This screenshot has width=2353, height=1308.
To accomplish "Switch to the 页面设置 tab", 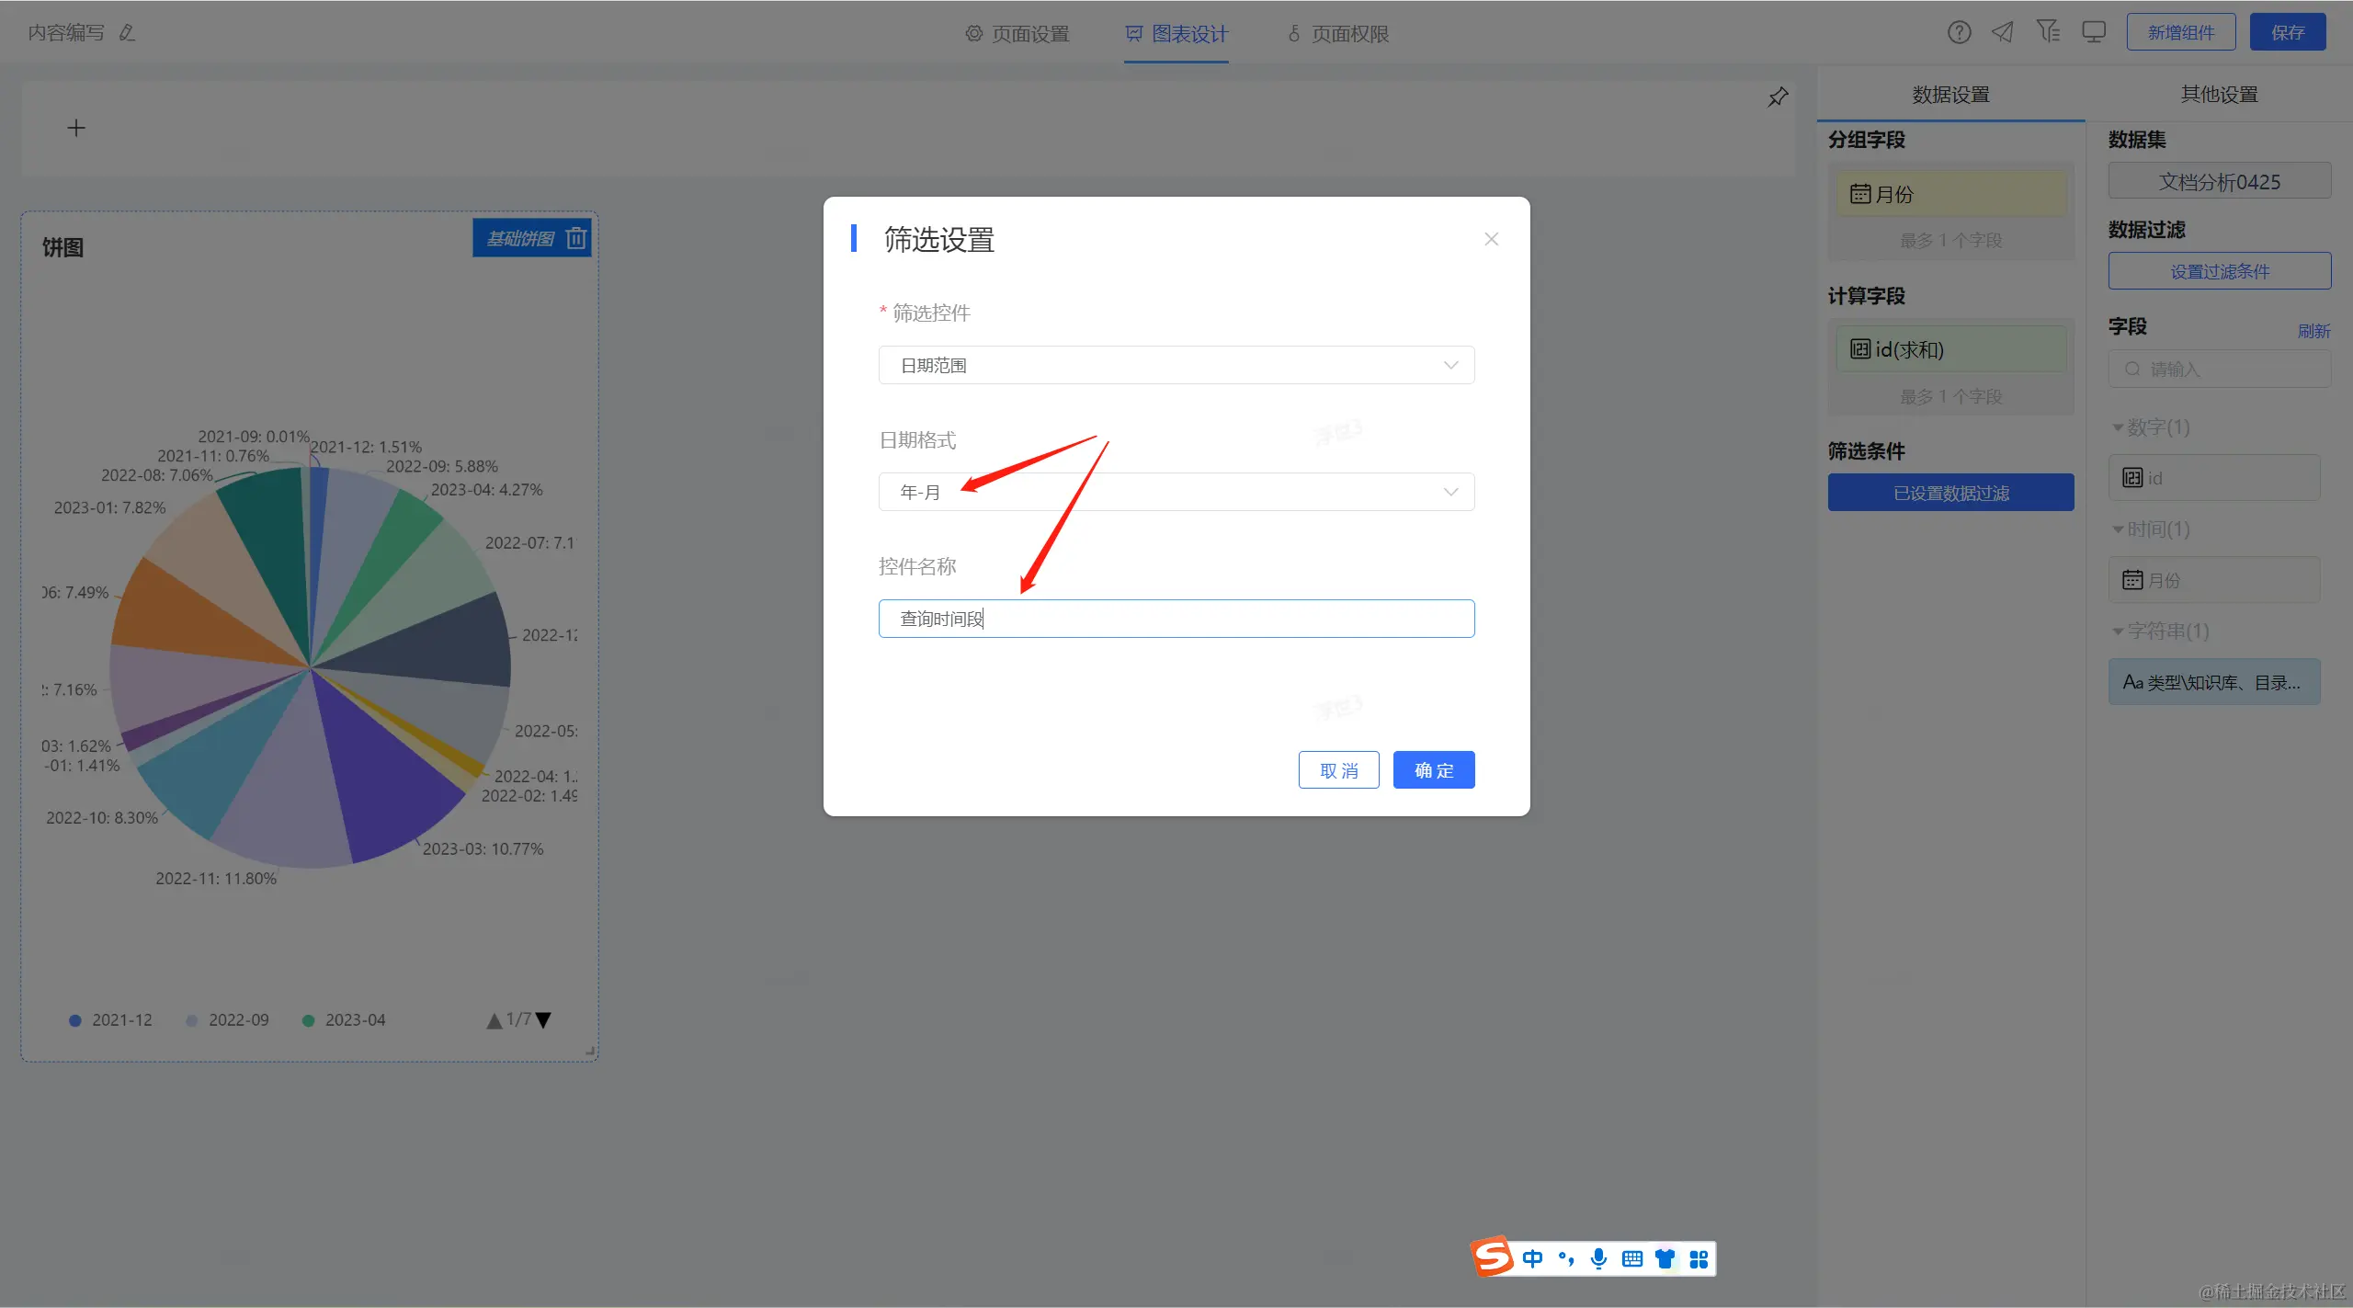I will [x=1017, y=34].
